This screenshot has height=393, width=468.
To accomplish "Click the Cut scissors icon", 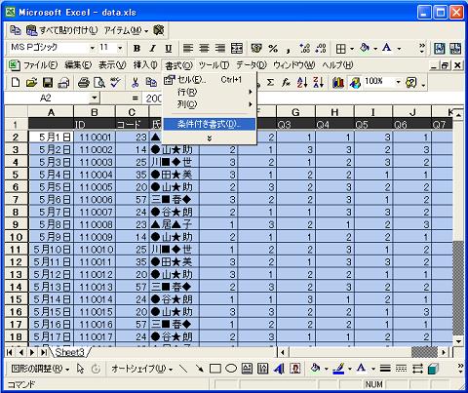I will tap(135, 83).
